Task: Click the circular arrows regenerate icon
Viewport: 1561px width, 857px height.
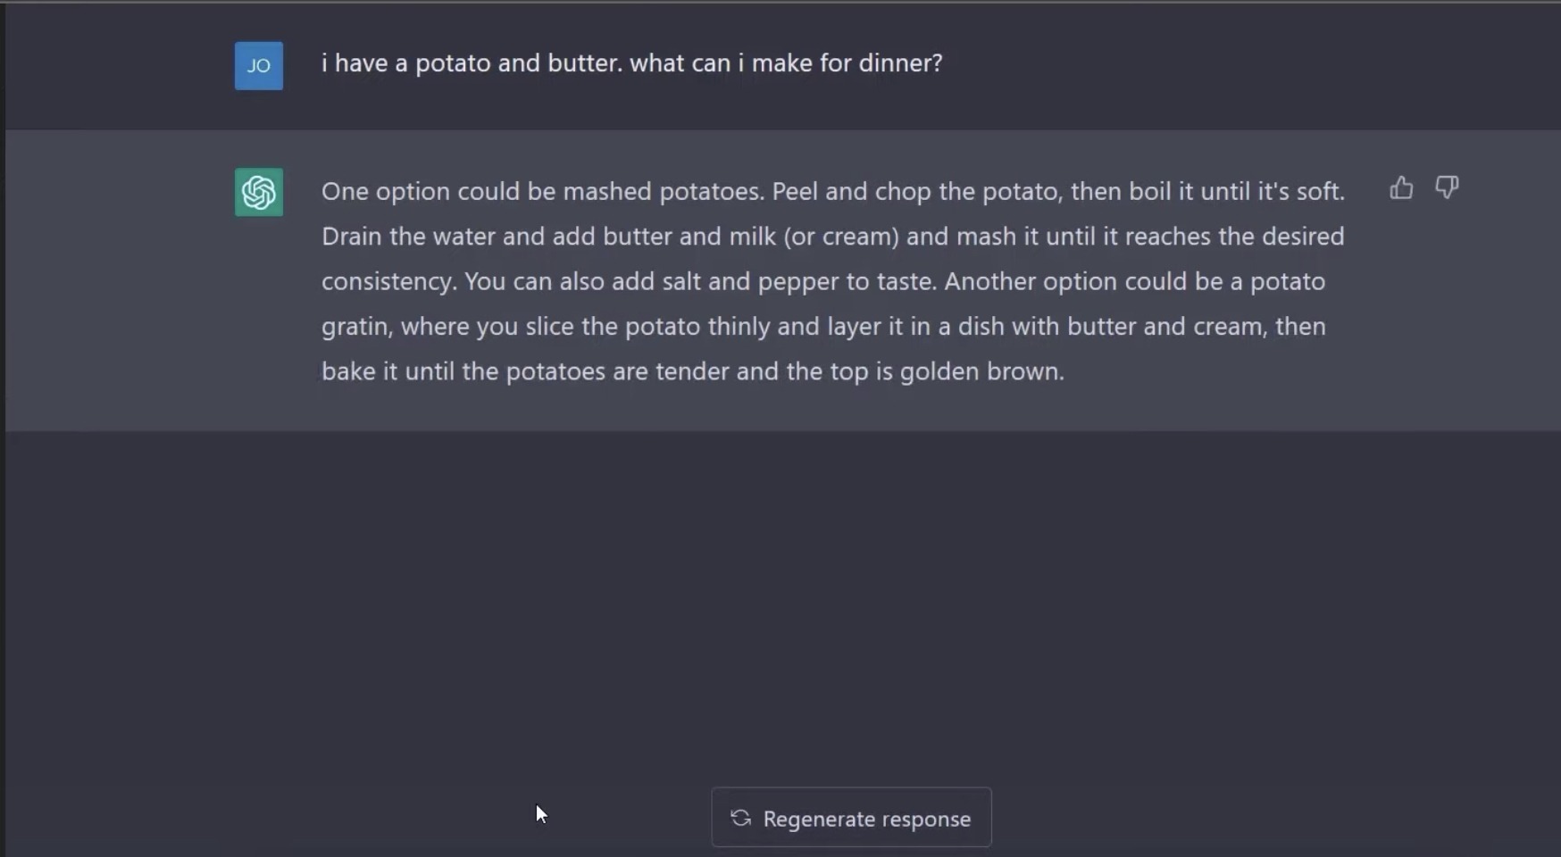Action: click(x=740, y=818)
